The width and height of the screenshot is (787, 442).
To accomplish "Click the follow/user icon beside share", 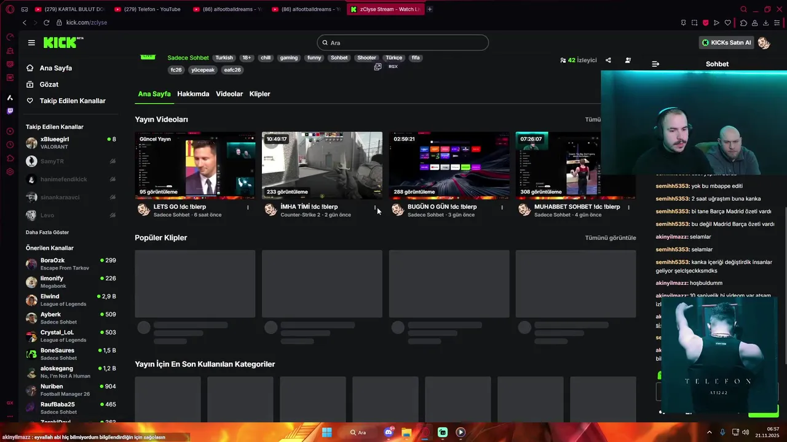I will tap(628, 60).
